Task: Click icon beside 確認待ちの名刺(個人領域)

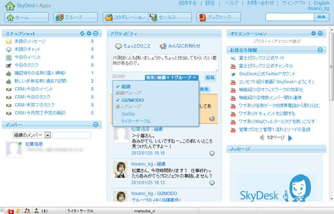Action: click(9, 73)
